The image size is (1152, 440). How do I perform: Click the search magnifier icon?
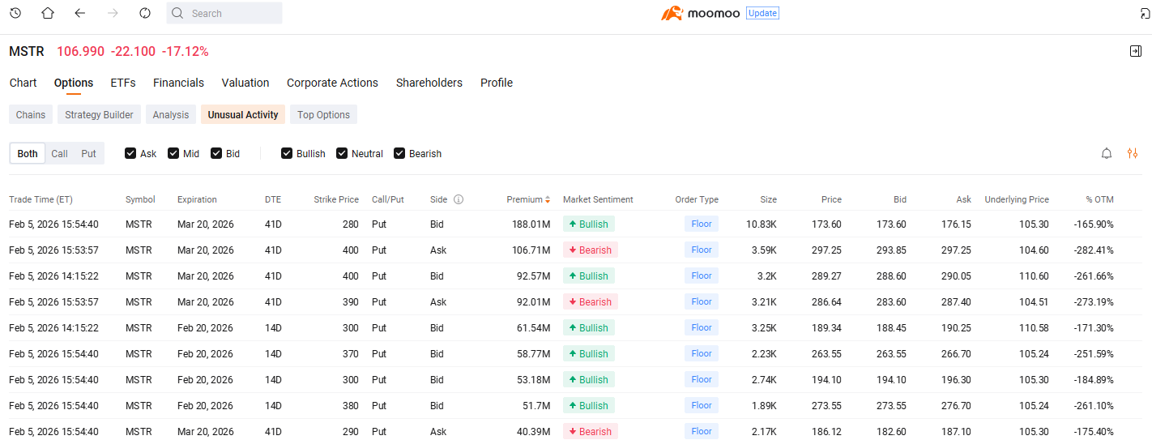pos(178,13)
